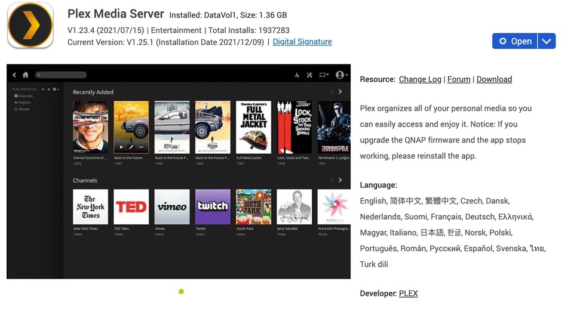
Task: Click the gear icon in Plex sidebar header
Action: [x=54, y=89]
